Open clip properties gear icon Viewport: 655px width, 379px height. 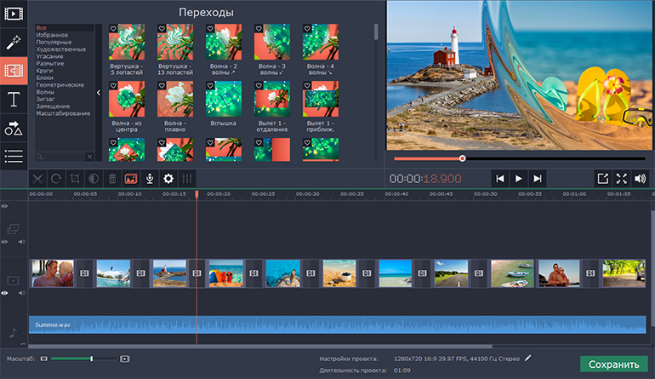[168, 179]
